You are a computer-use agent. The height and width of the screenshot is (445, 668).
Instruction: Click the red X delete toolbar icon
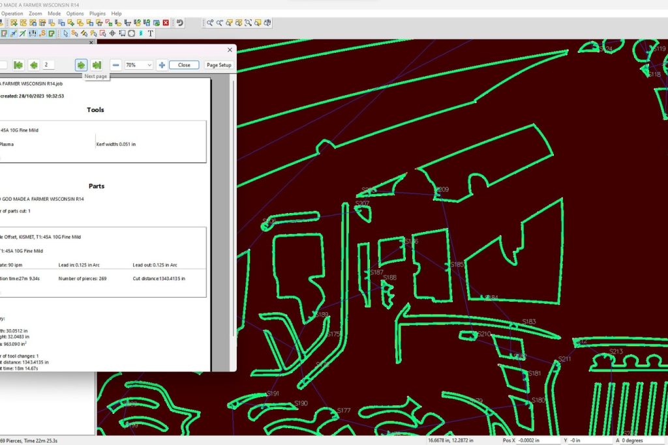[x=166, y=23]
